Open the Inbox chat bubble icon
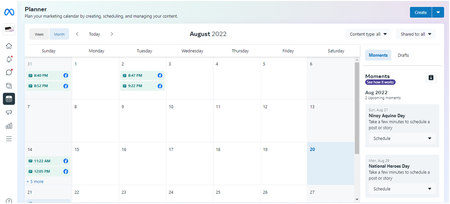The height and width of the screenshot is (204, 450). (x=9, y=73)
